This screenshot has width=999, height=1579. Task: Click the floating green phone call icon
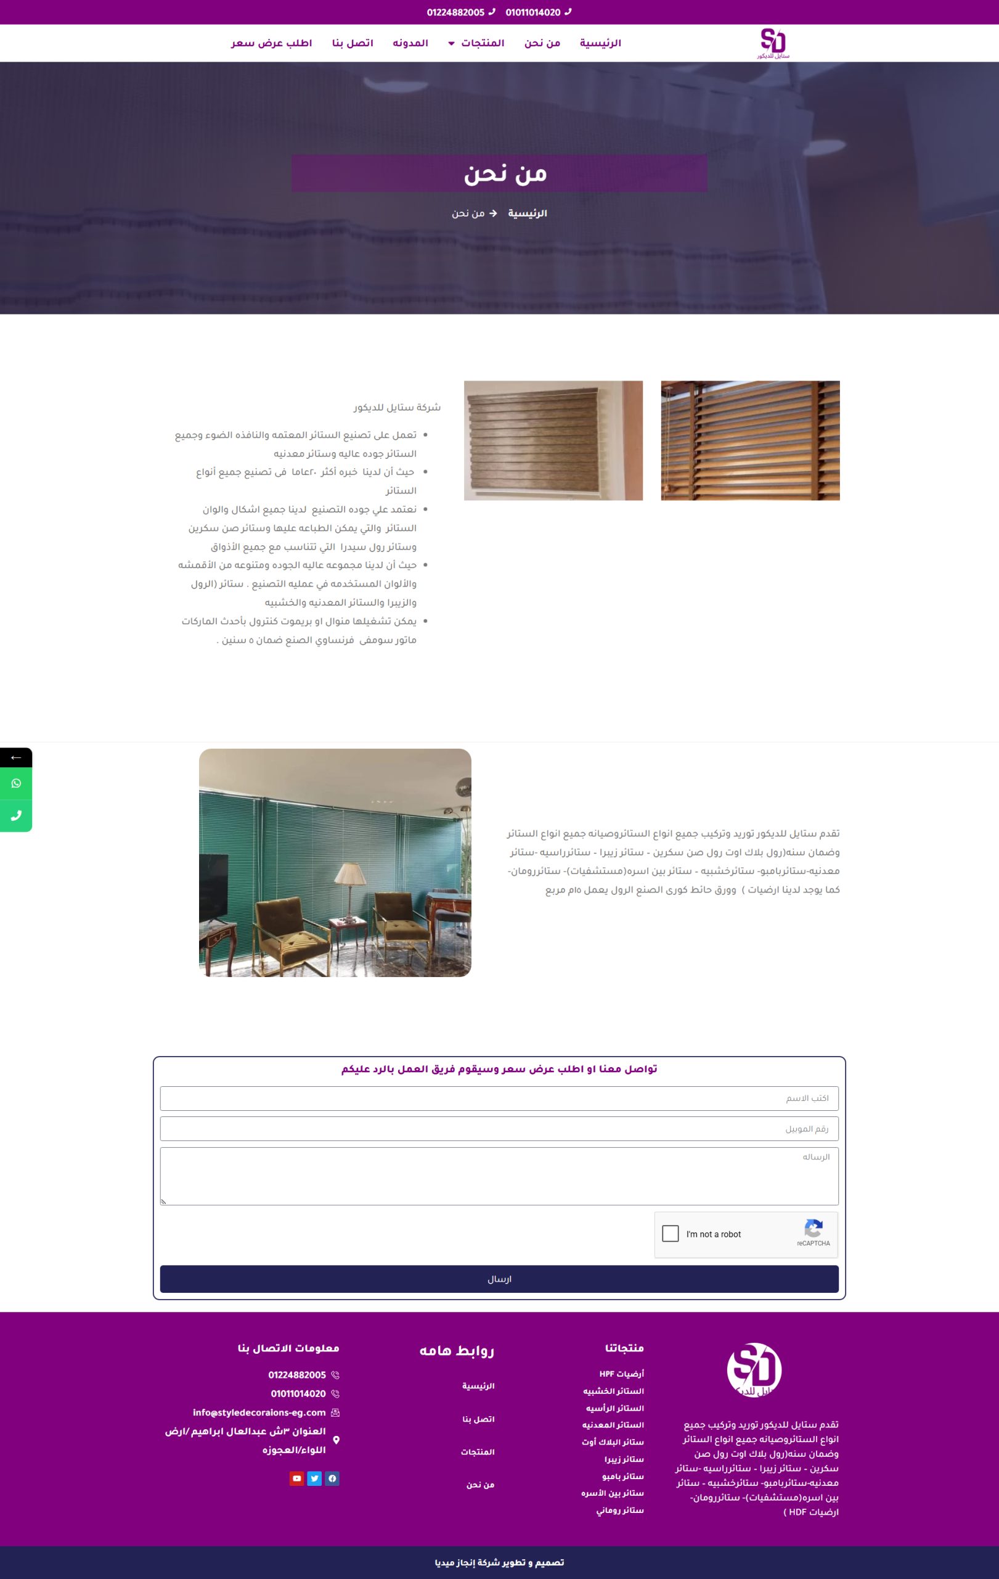coord(17,815)
